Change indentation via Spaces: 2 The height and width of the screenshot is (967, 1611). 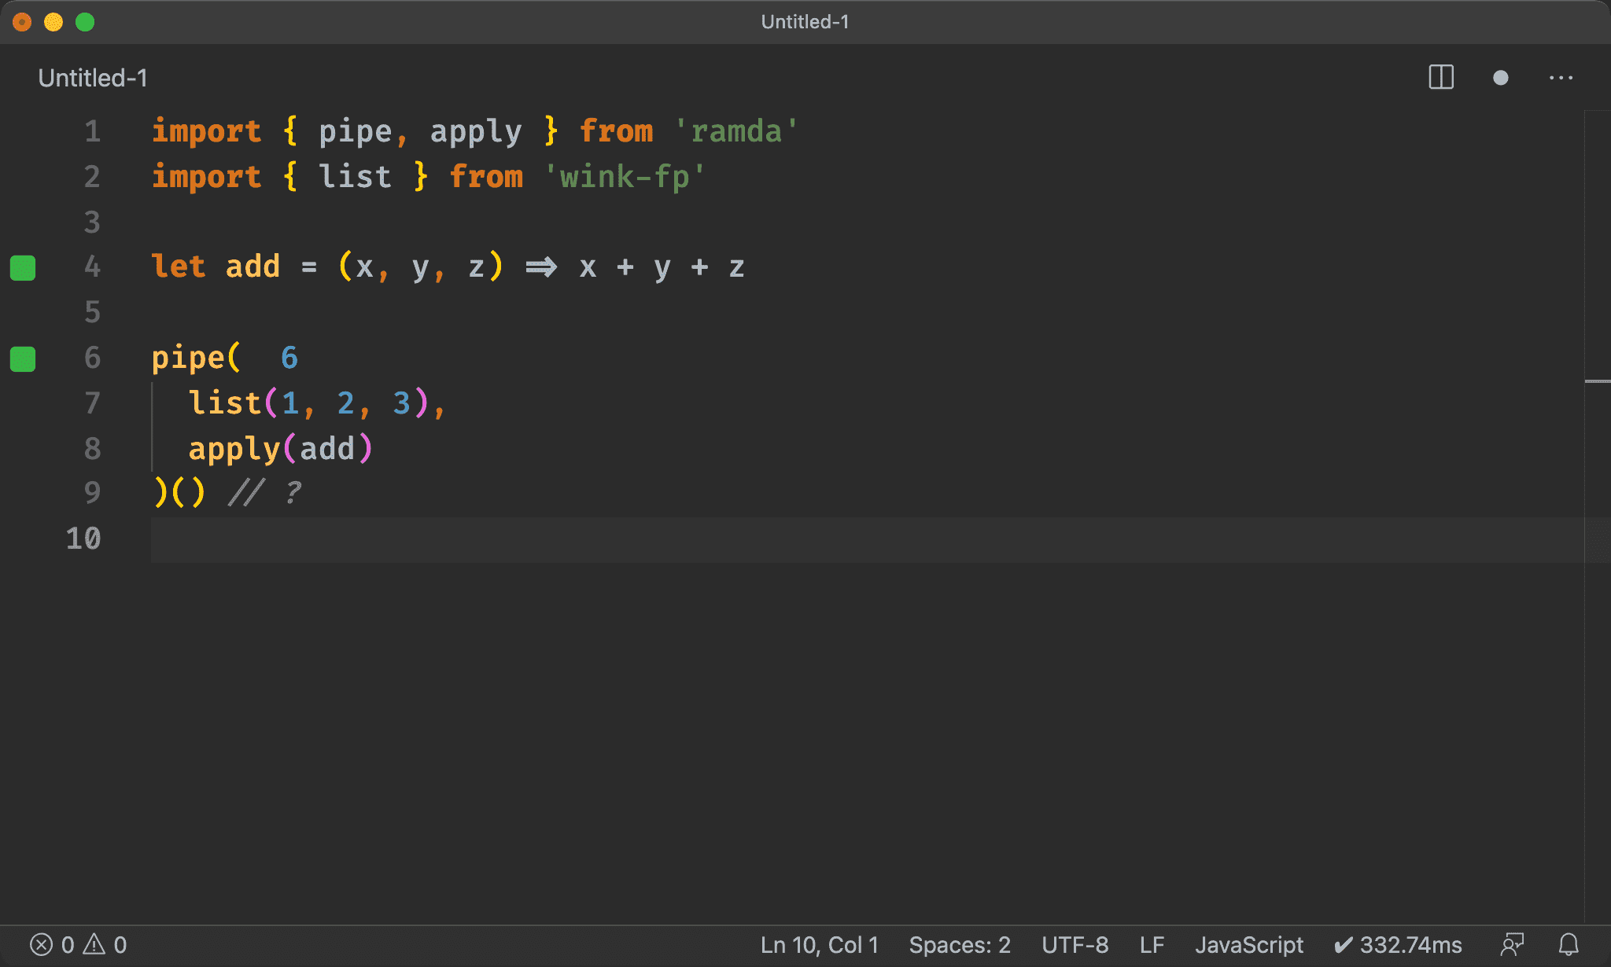pos(960,944)
